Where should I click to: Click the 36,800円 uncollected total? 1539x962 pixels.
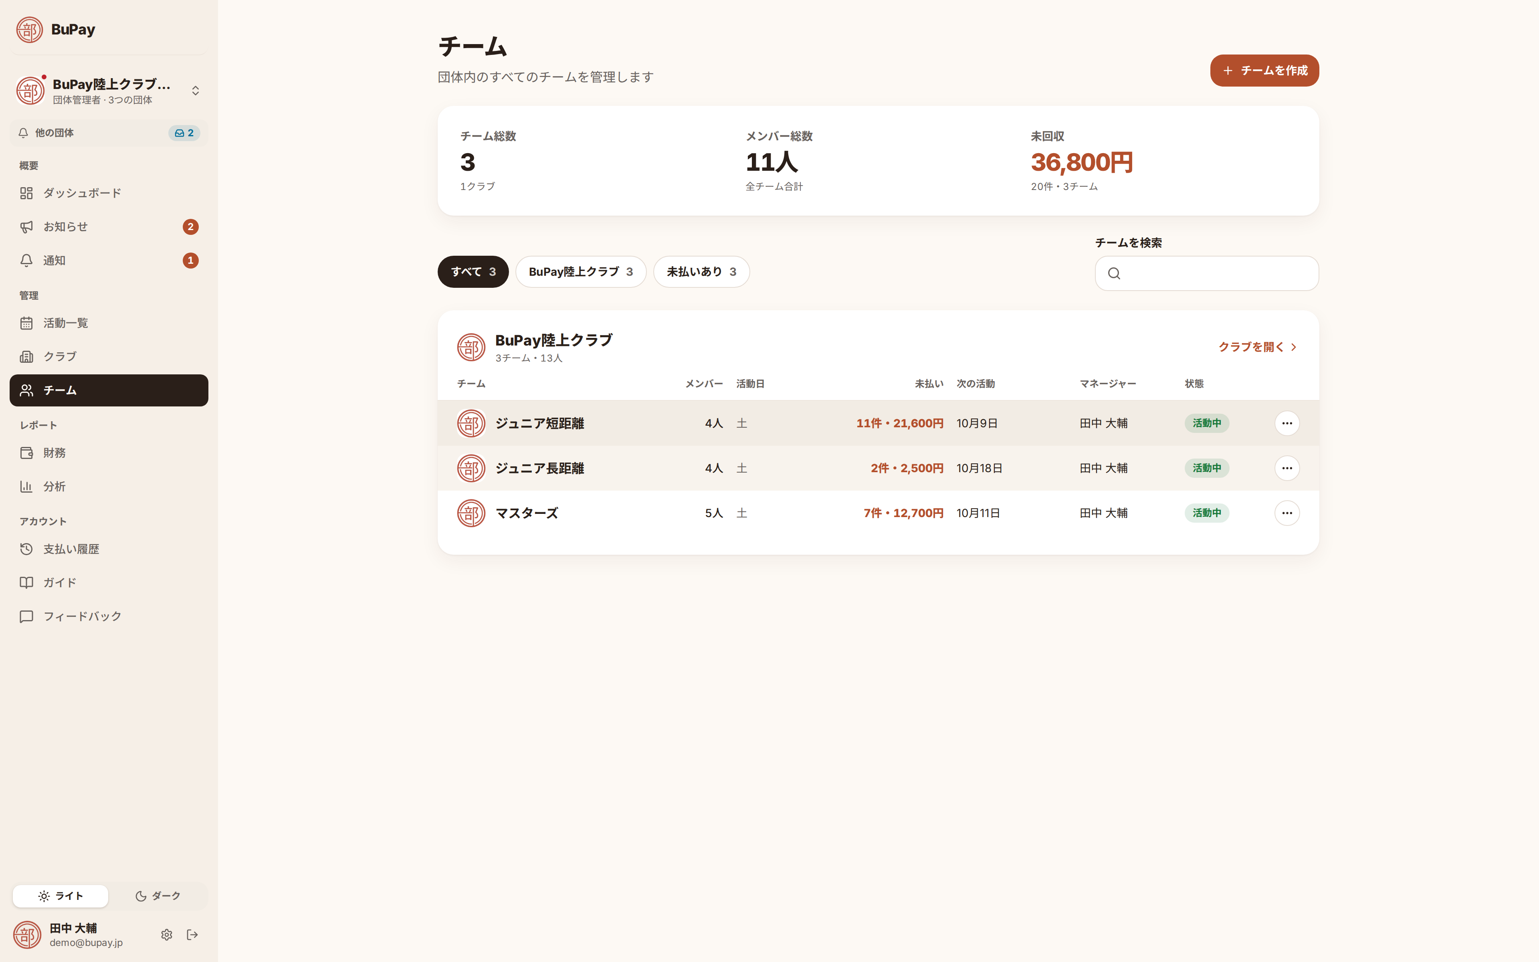pyautogui.click(x=1082, y=162)
